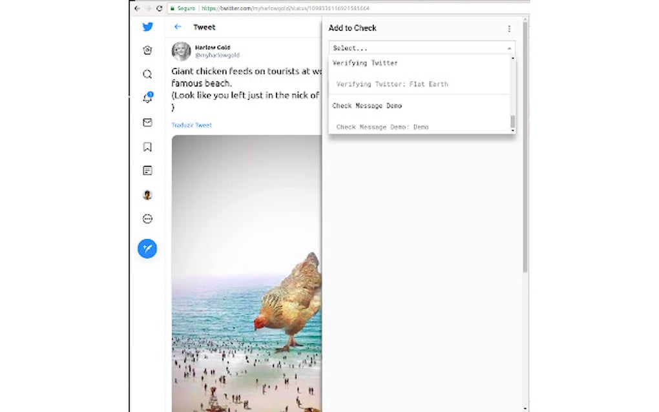
Task: Go back using the Tweet back arrow
Action: coord(178,27)
